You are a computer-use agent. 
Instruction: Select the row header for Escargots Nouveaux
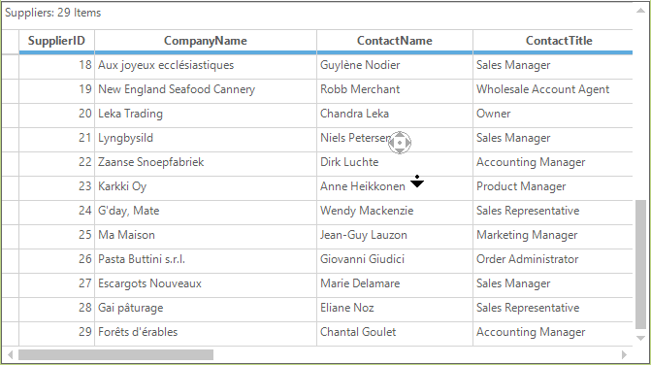pos(11,283)
